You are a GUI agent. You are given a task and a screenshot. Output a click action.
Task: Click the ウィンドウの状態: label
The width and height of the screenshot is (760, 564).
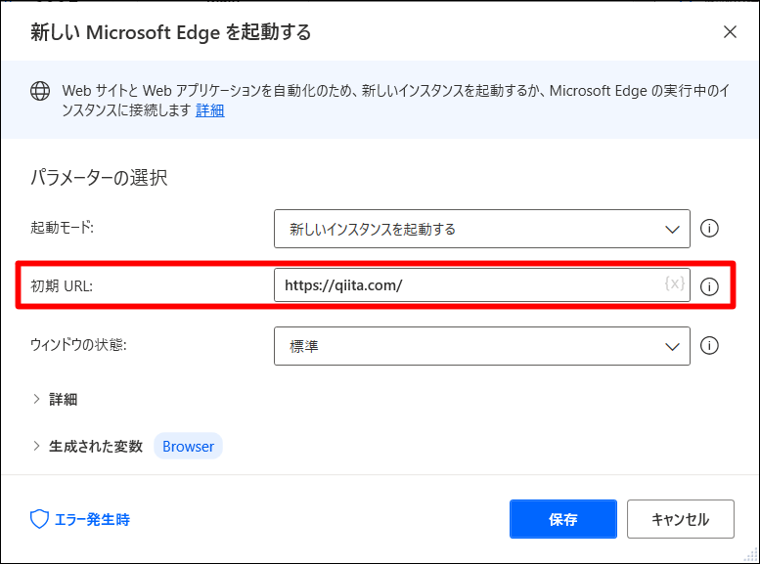click(78, 344)
